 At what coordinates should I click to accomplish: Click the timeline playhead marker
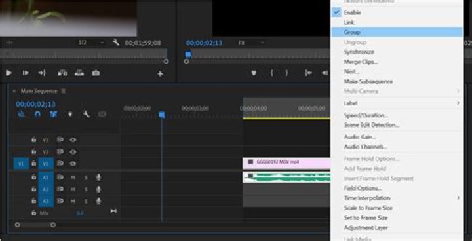(162, 115)
